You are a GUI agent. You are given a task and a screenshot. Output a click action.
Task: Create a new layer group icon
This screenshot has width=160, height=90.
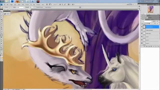tap(153, 46)
